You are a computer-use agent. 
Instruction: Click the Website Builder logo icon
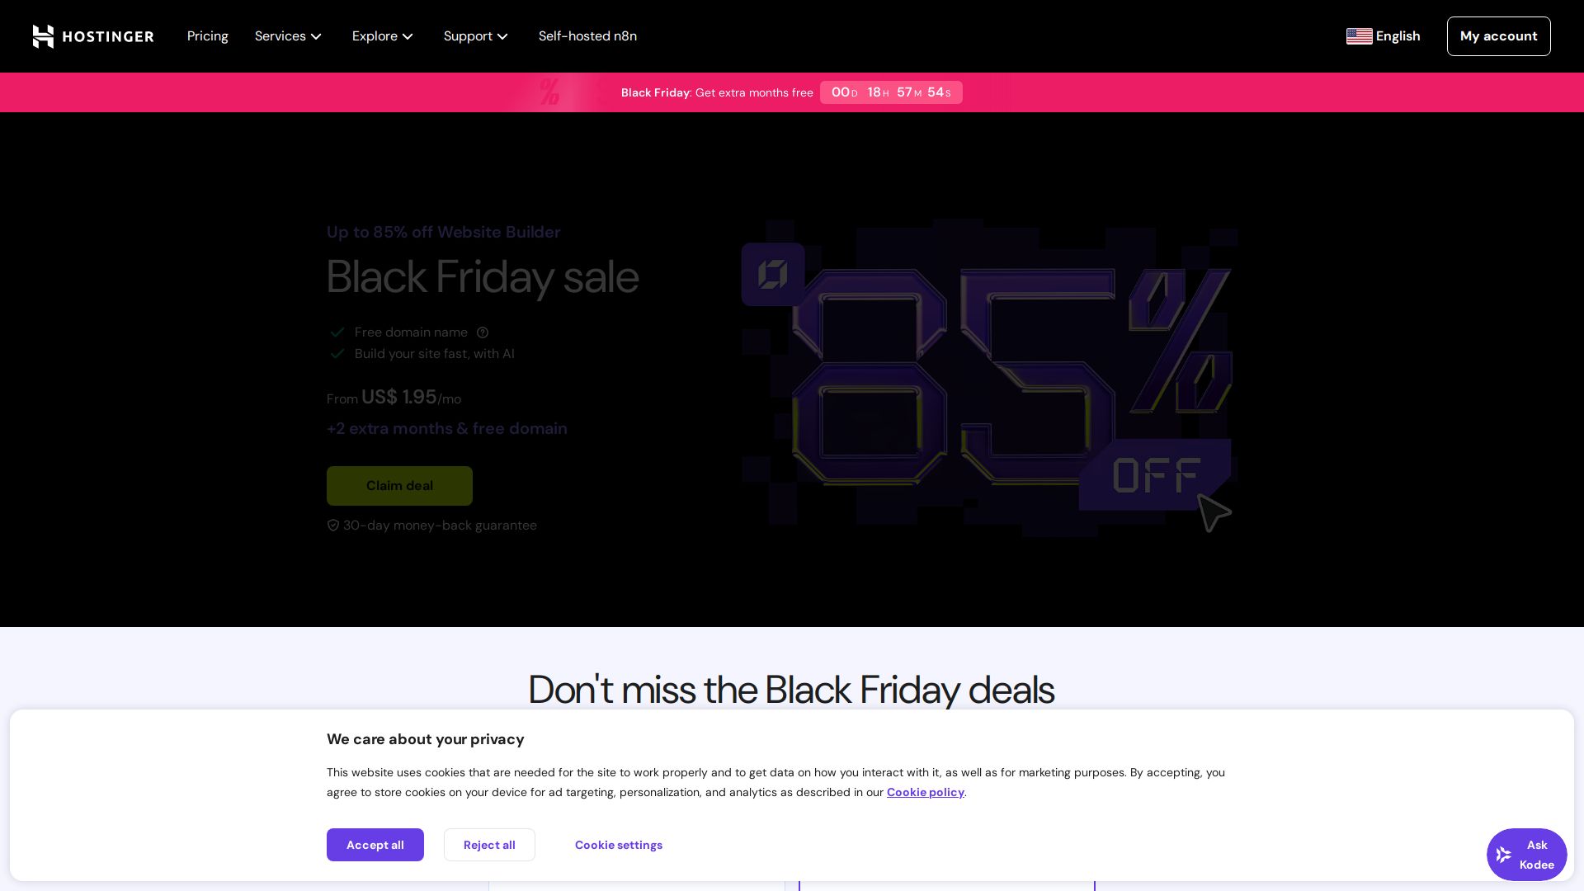pyautogui.click(x=773, y=275)
